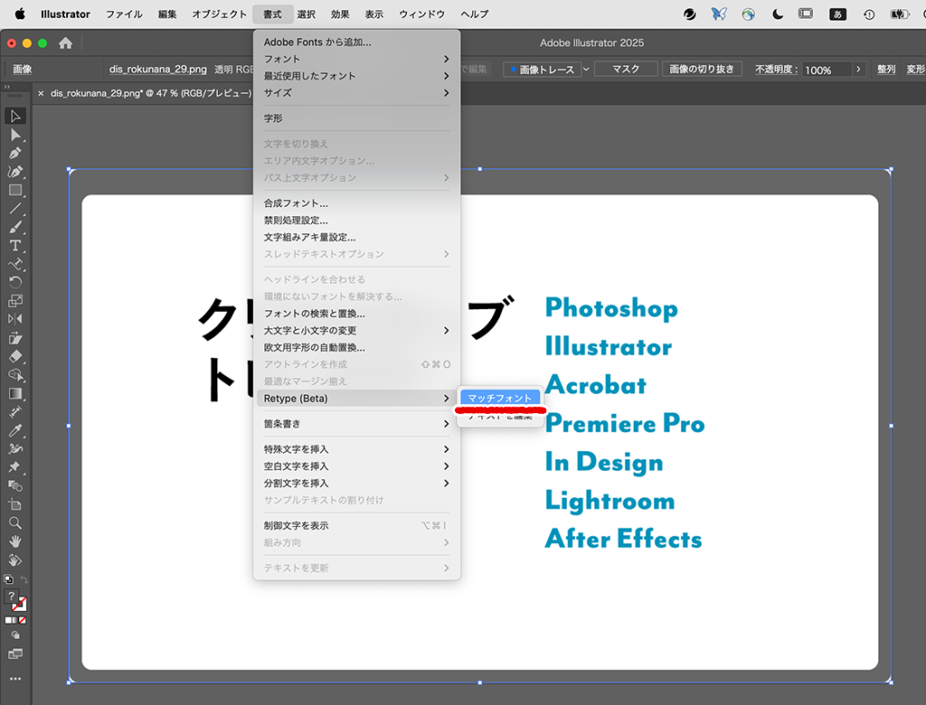The height and width of the screenshot is (705, 926).
Task: Choose フォントの検索と置換... menu item
Action: 356,314
